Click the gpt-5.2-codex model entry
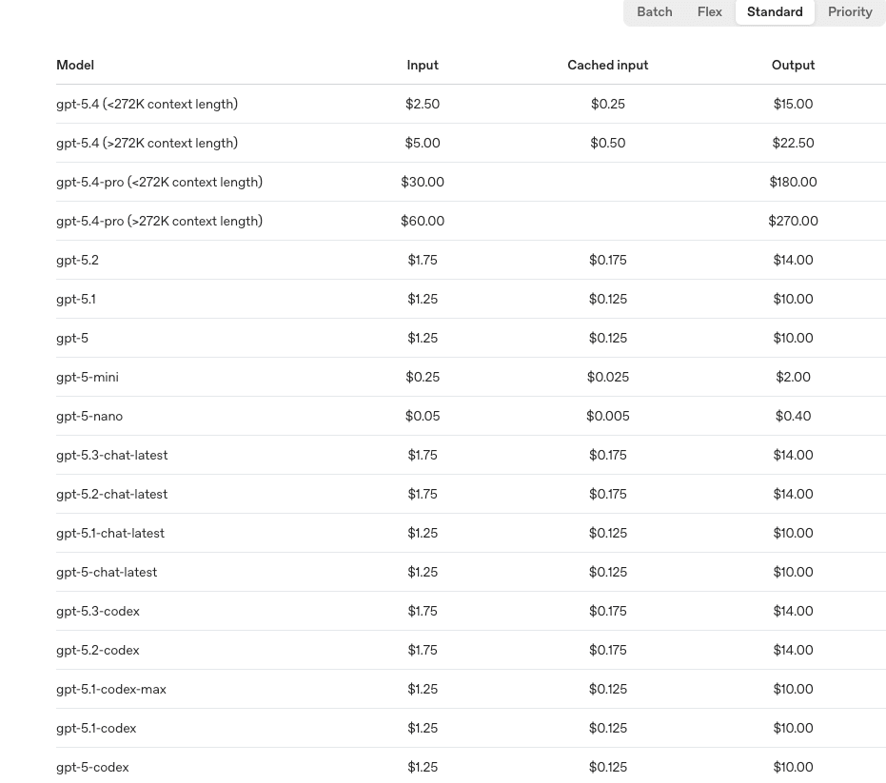Screen dimensions: 886x783 98,650
